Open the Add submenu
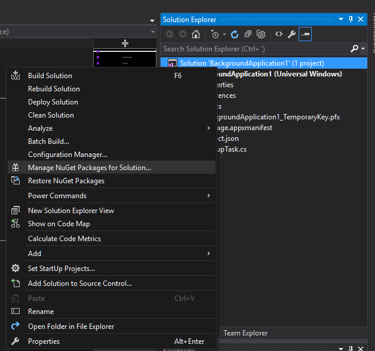The height and width of the screenshot is (351, 375). pyautogui.click(x=112, y=254)
